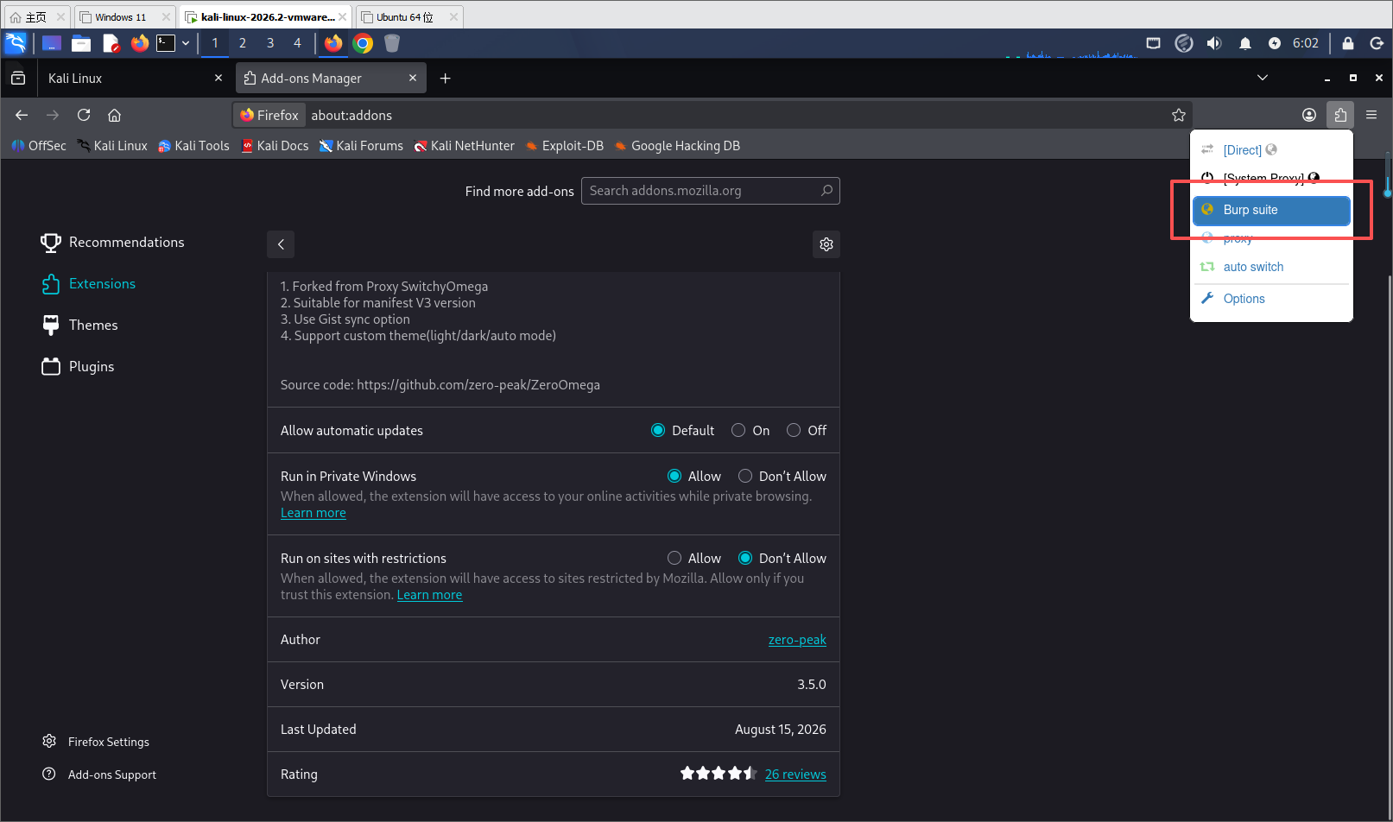This screenshot has height=822, width=1393.
Task: Select the auto switch profile
Action: tap(1271, 267)
